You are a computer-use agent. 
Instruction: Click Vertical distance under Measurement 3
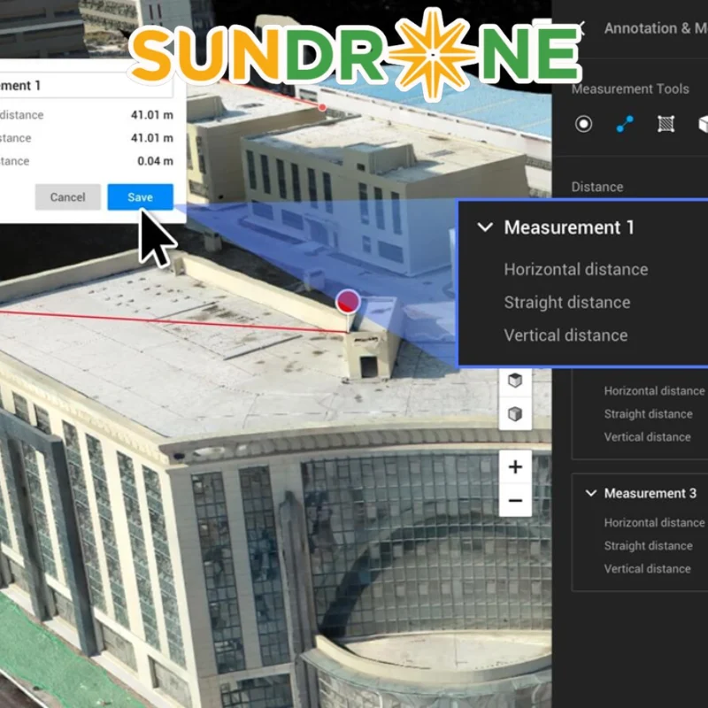[x=647, y=568]
